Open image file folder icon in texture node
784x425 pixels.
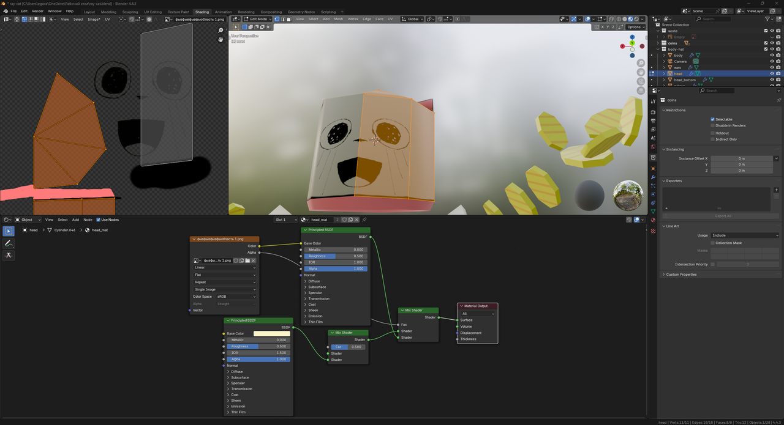[x=247, y=261]
